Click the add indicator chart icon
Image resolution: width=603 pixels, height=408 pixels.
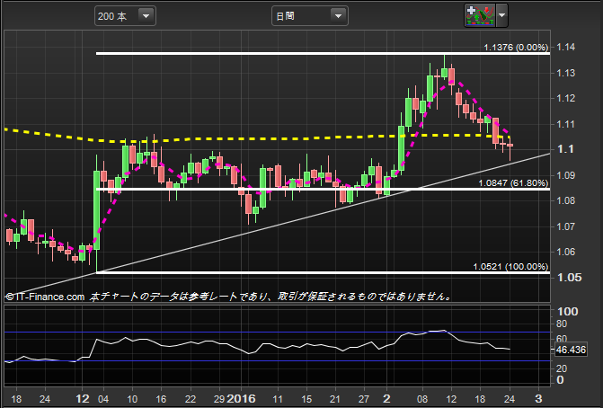click(480, 16)
